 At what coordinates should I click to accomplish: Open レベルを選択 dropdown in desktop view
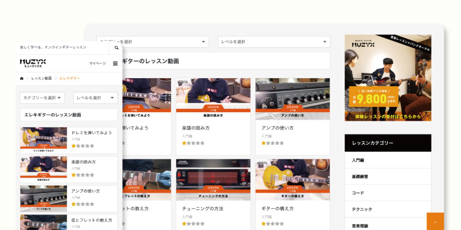[274, 41]
